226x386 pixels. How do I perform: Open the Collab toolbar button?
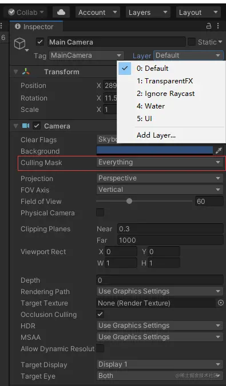point(26,12)
